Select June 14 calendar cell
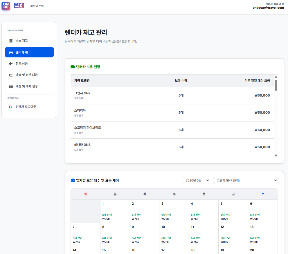 (x=85, y=250)
